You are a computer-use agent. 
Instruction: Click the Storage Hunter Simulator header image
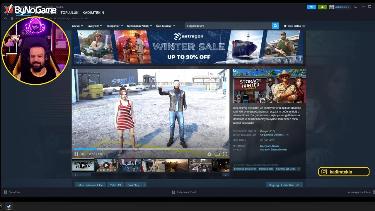pos(269,86)
